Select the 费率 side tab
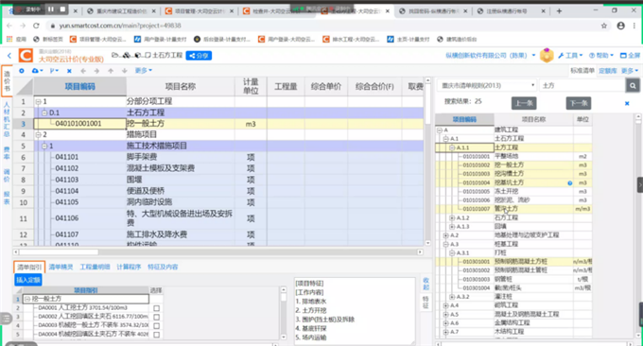The height and width of the screenshot is (346, 643). pyautogui.click(x=7, y=153)
